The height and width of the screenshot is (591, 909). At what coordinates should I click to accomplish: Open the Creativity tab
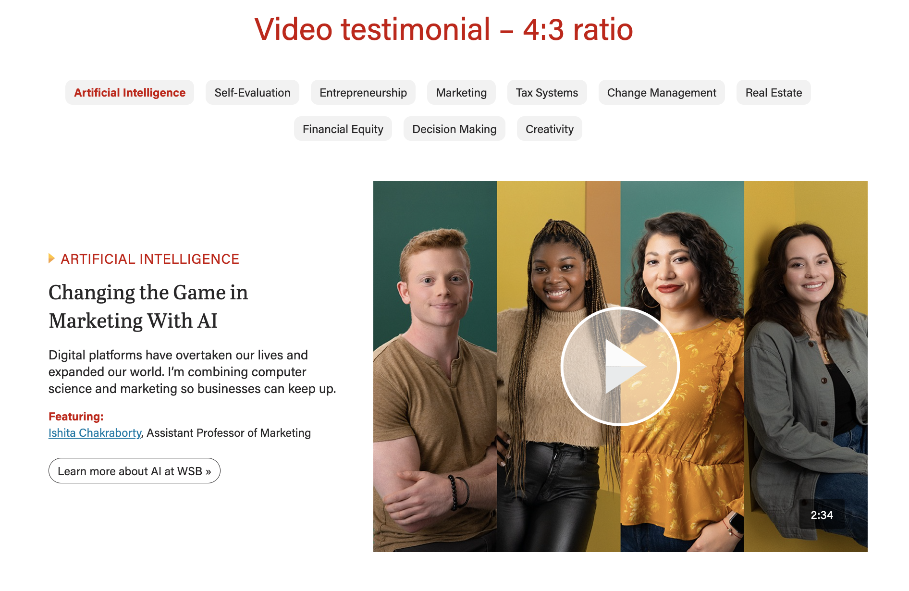[x=550, y=129]
